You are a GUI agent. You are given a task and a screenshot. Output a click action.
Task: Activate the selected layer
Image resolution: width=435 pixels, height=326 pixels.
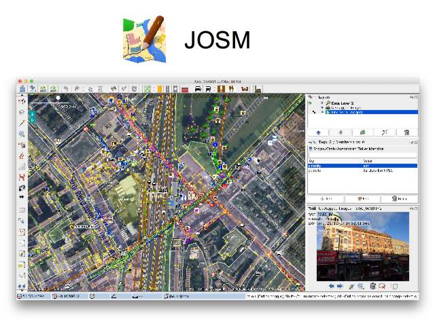[362, 132]
